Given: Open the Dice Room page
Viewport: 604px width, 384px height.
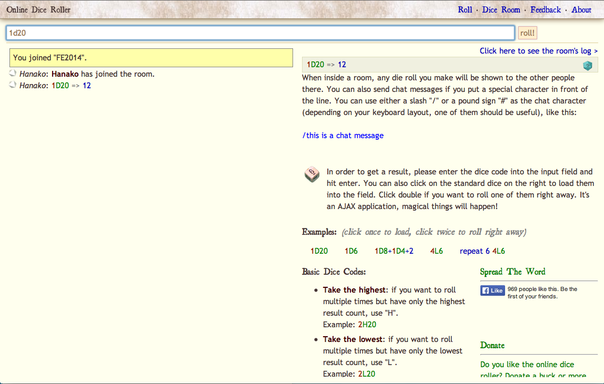Looking at the screenshot, I should tap(501, 9).
